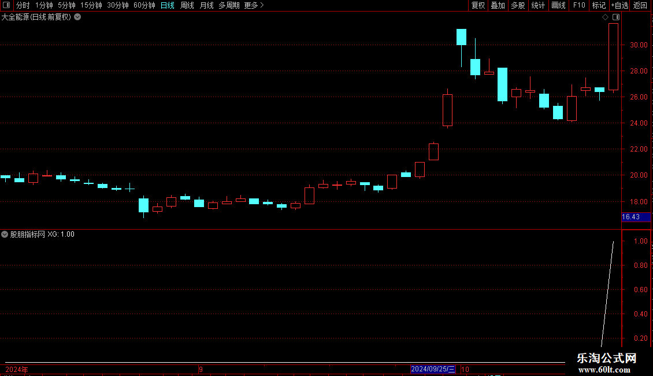Screen dimensions: 653x376
Task: Open the 统计 statistics tool
Action: pyautogui.click(x=537, y=5)
